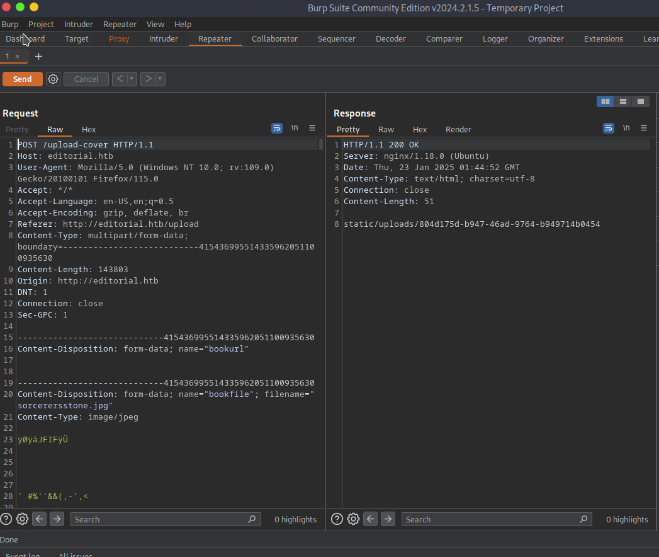Switch to side-by-side split layout
The image size is (659, 557).
(x=605, y=101)
